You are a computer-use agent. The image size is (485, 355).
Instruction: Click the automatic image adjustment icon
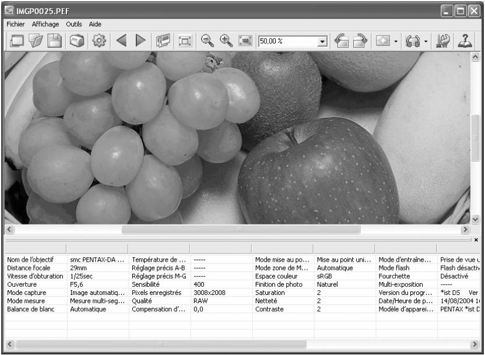pyautogui.click(x=382, y=41)
